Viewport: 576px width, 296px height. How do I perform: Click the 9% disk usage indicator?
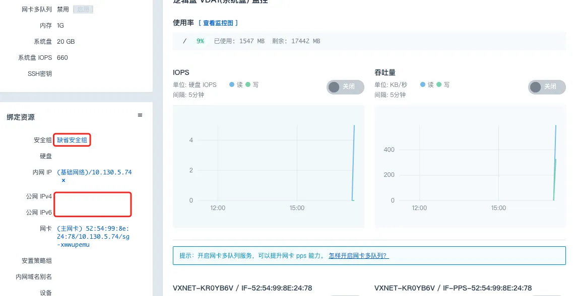coord(200,41)
